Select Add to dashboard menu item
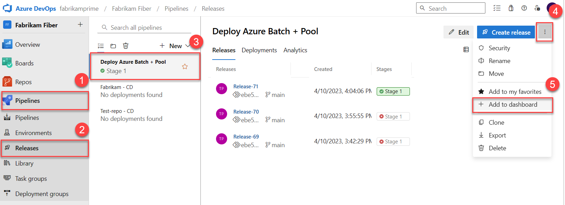 513,105
